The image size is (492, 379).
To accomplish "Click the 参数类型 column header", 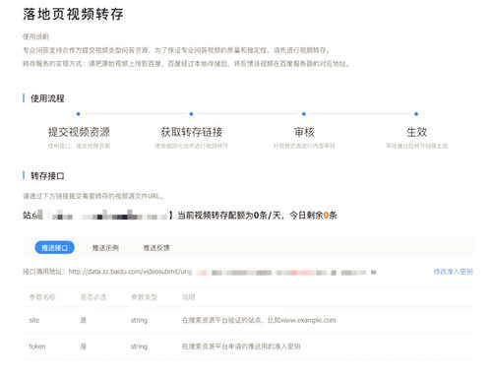I will (144, 297).
